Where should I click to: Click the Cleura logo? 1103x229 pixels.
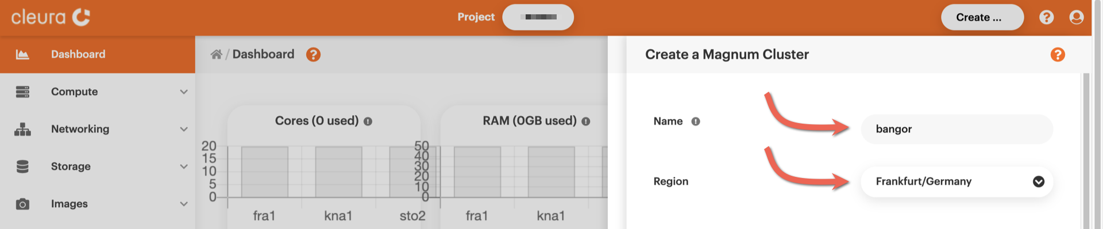coord(51,17)
